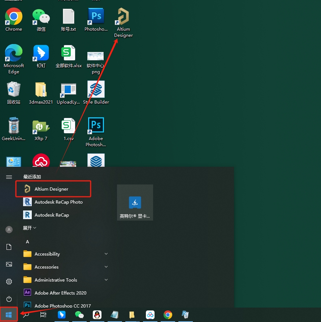The width and height of the screenshot is (321, 322).
Task: Open the Adobe Photosh... desktop shortcut
Action: [x=96, y=132]
